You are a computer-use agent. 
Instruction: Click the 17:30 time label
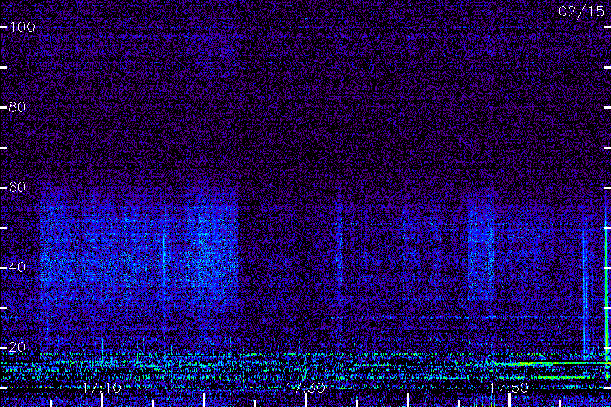305,387
